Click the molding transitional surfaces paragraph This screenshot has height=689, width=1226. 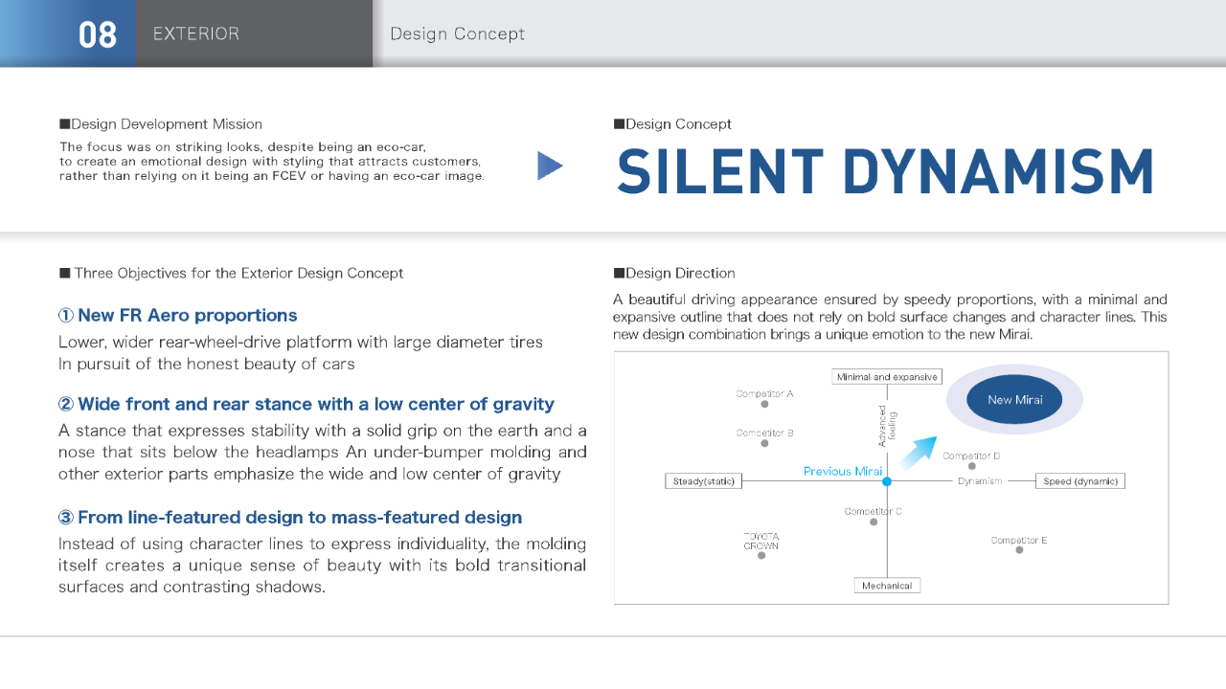coord(323,566)
